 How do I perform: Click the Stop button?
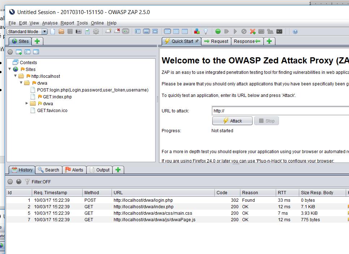[x=266, y=121]
